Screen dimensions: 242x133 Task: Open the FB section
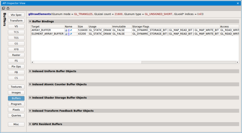(16, 72)
